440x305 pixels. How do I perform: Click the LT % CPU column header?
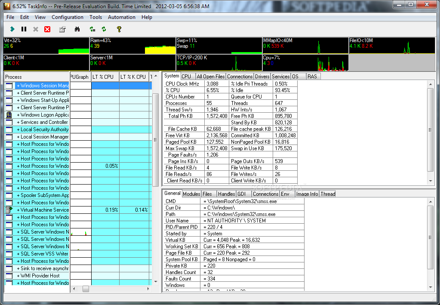point(105,77)
